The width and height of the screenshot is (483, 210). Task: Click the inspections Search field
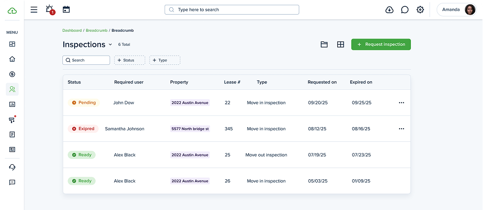(x=86, y=60)
